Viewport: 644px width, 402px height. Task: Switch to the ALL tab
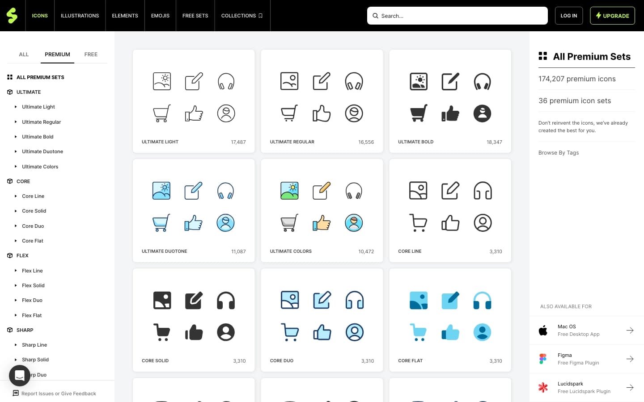point(24,54)
